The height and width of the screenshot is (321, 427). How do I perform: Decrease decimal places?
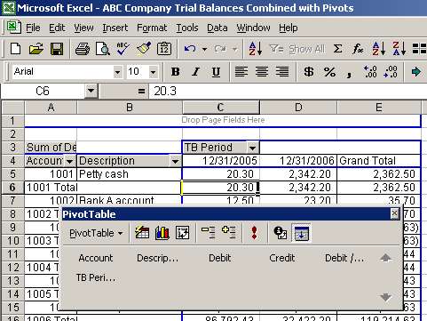click(x=391, y=71)
